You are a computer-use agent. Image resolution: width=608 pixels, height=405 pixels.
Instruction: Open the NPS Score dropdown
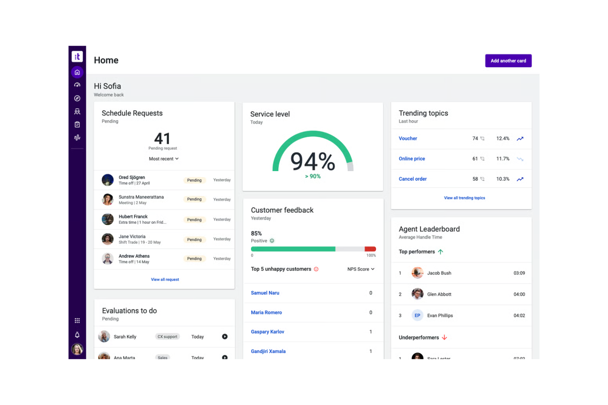coord(360,269)
